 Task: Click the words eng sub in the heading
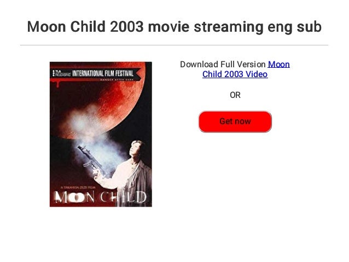[x=294, y=27]
